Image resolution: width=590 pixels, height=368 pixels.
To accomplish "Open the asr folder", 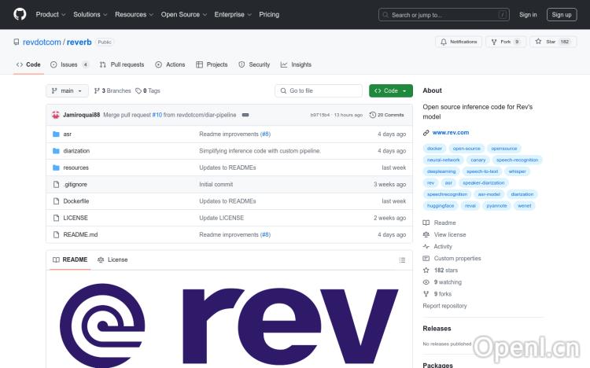I will [67, 134].
